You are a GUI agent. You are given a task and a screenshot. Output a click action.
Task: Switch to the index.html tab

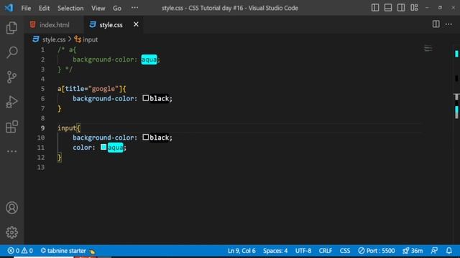pos(55,25)
